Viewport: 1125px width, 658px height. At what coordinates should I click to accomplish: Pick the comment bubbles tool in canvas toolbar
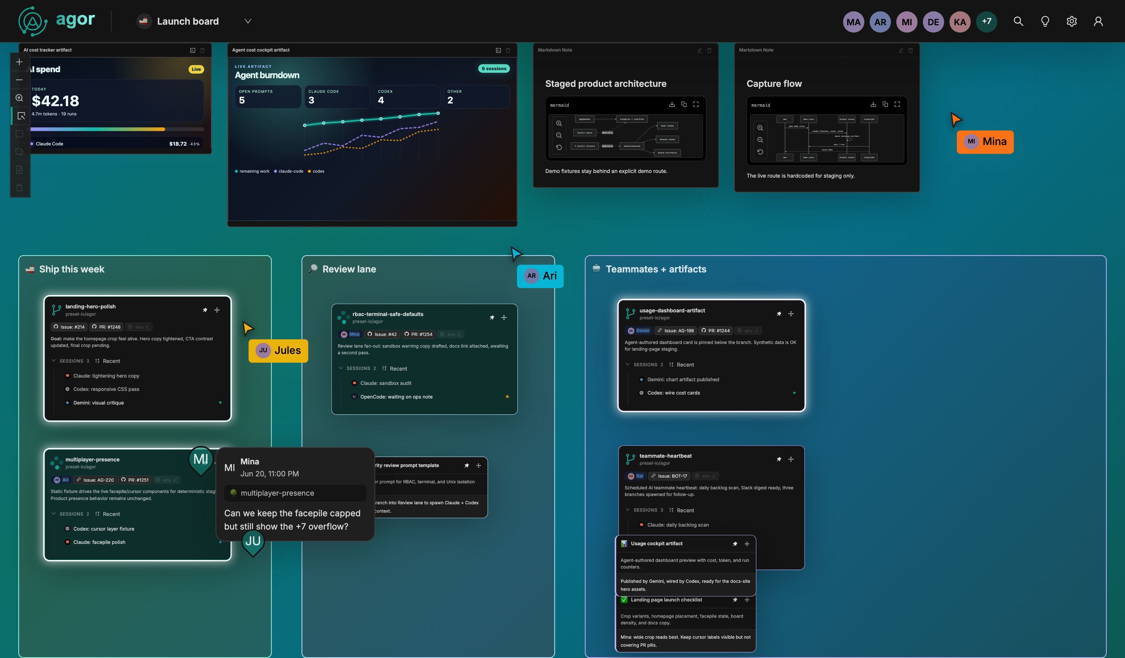pos(19,151)
